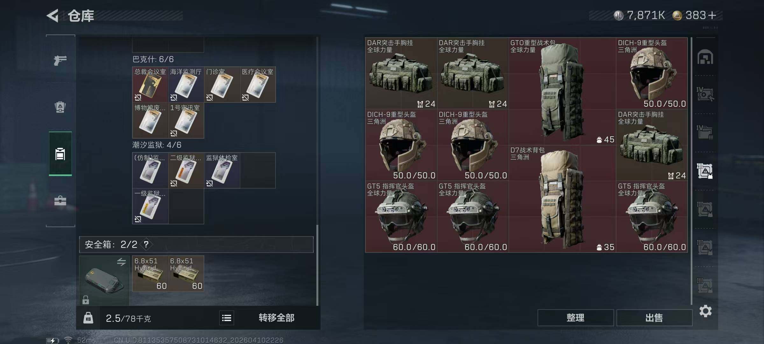Viewport: 764px width, 344px height.
Task: Open the weapons category pistol icon
Action: pyautogui.click(x=60, y=60)
